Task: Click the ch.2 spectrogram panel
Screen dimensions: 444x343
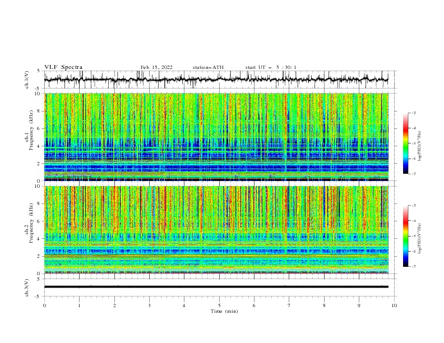Action: (x=216, y=230)
